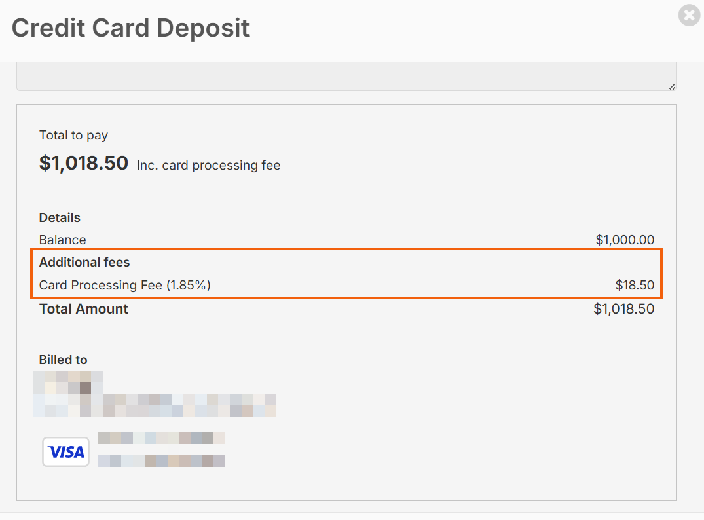Click the $18.50 fee amount
Viewport: 704px width, 520px height.
click(x=635, y=285)
